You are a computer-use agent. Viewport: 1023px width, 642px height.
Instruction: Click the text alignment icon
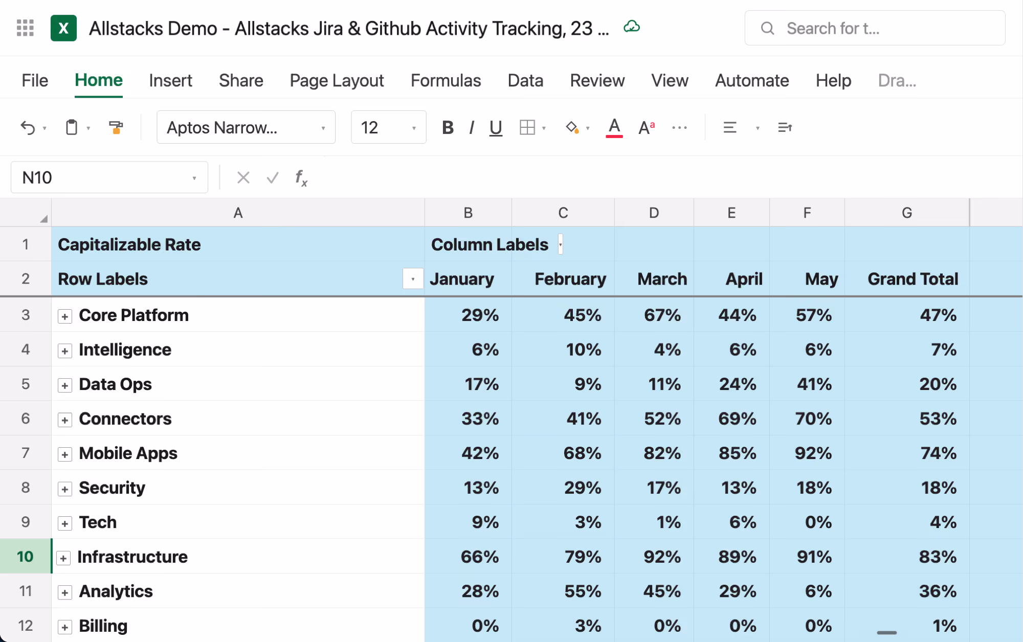pos(730,127)
